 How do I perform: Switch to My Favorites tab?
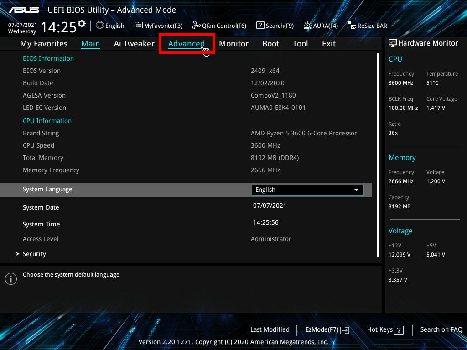[44, 44]
